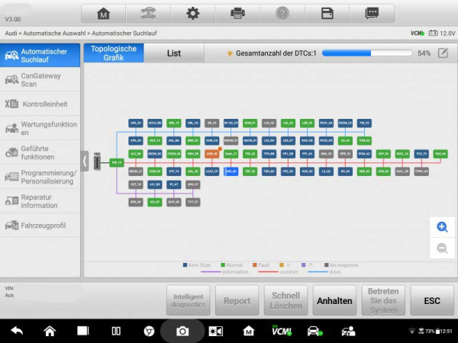The width and height of the screenshot is (458, 343).
Task: Open Fahrzeugprofil in the sidebar
Action: (40, 226)
